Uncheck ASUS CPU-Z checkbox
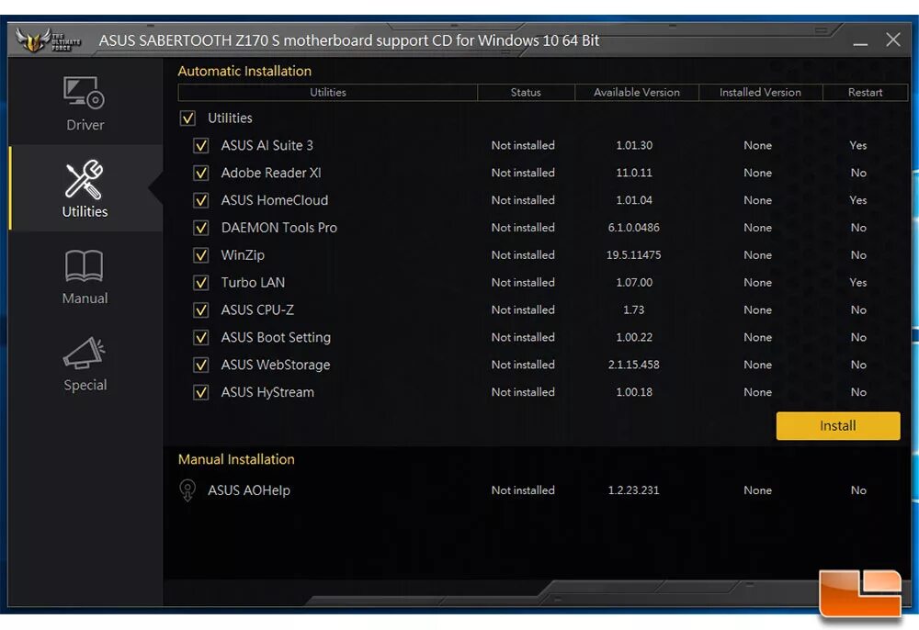The image size is (919, 630). click(x=201, y=309)
